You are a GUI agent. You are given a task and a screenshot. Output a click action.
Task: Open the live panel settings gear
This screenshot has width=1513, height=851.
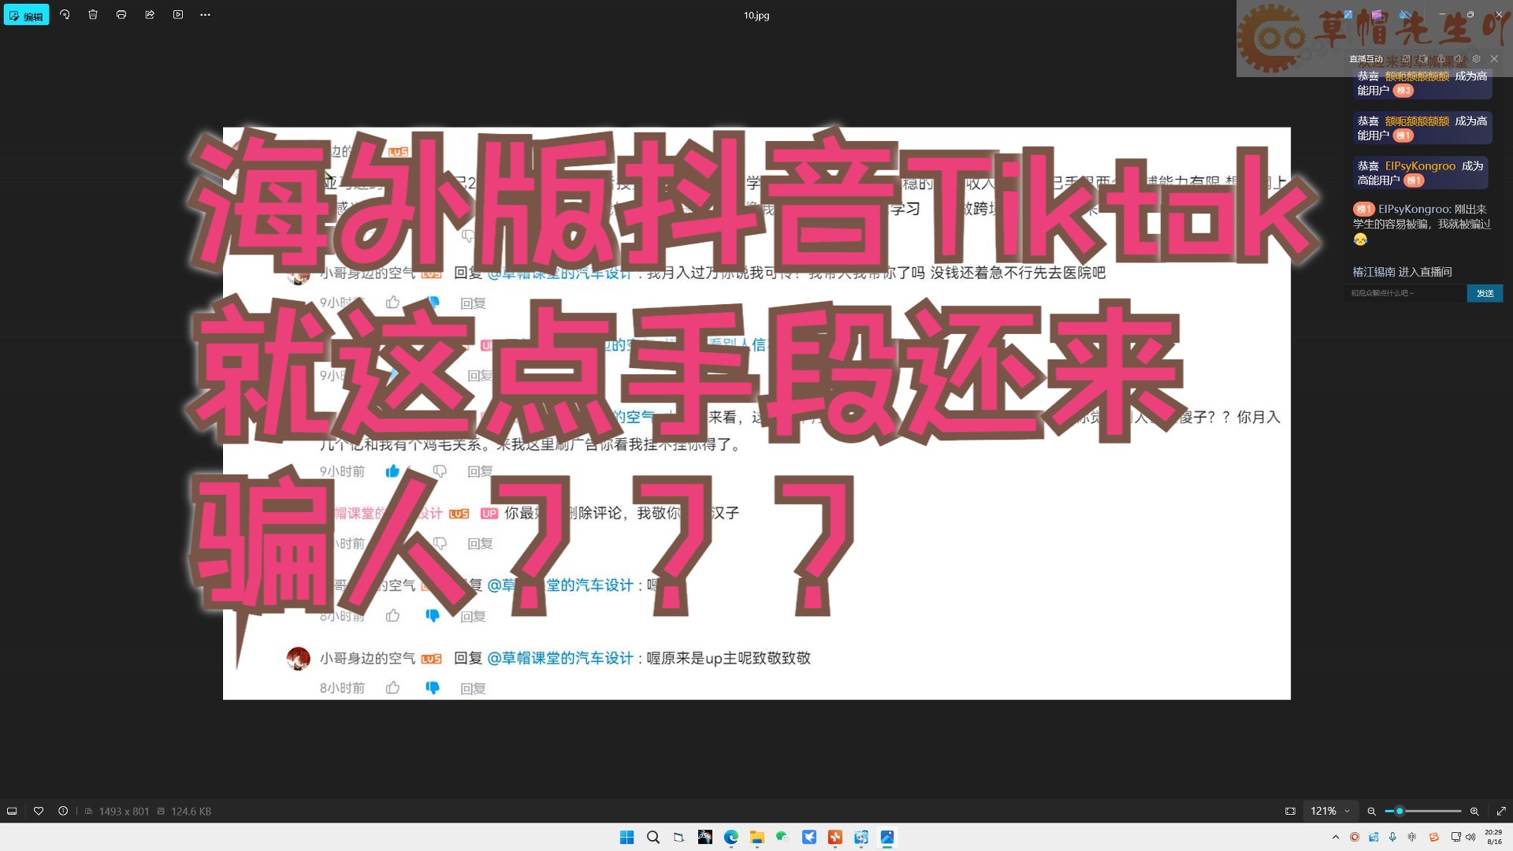pyautogui.click(x=1477, y=59)
